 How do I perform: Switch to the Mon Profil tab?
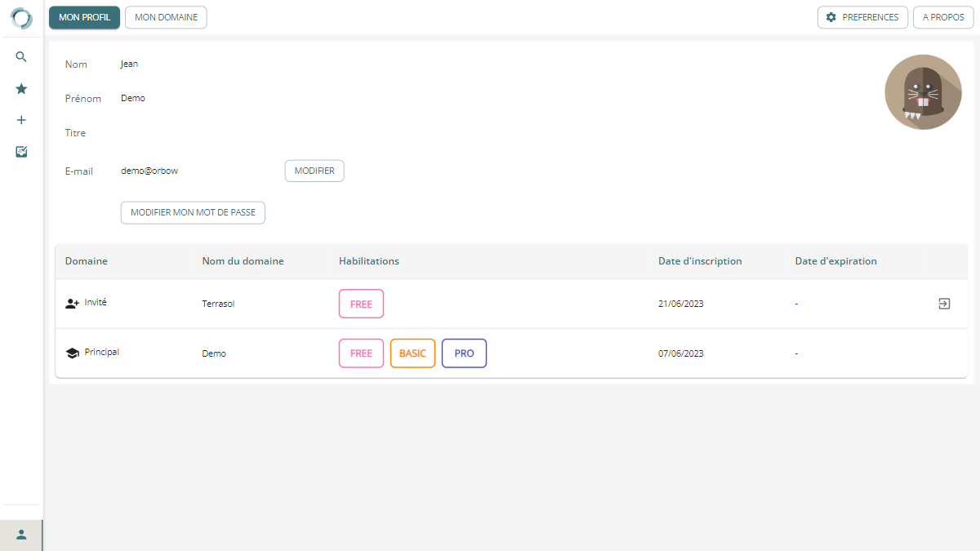point(84,17)
